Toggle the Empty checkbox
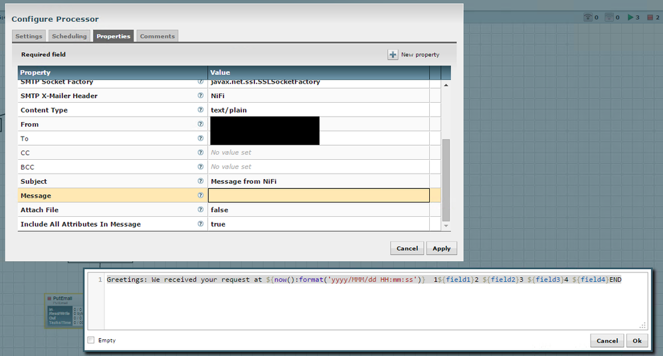This screenshot has height=356, width=663. click(91, 340)
